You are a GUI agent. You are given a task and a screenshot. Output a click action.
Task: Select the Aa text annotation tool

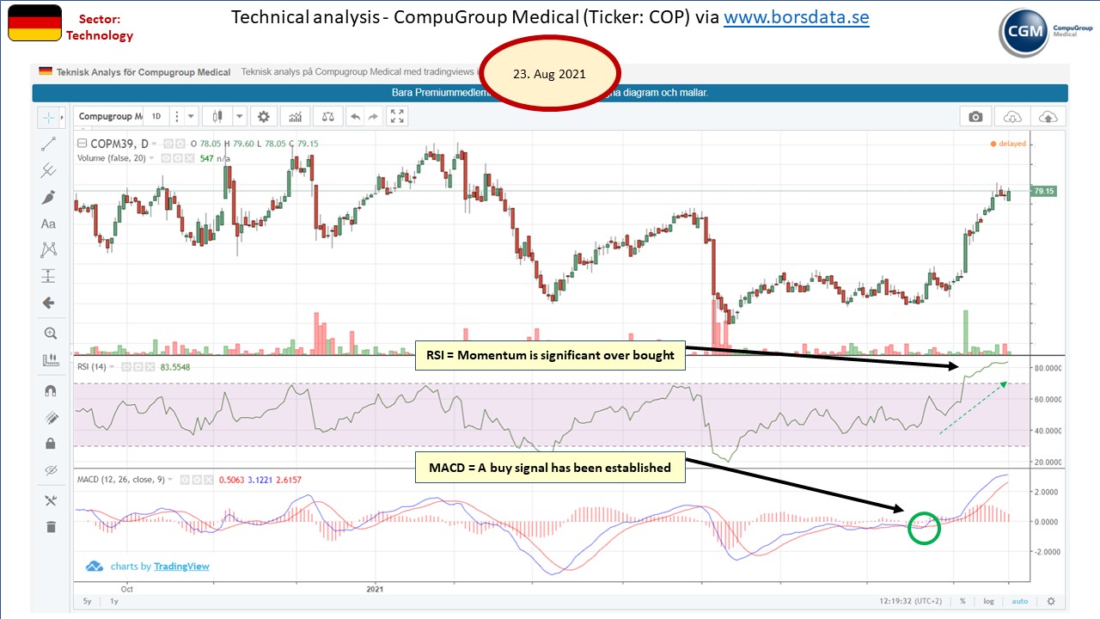click(x=48, y=224)
